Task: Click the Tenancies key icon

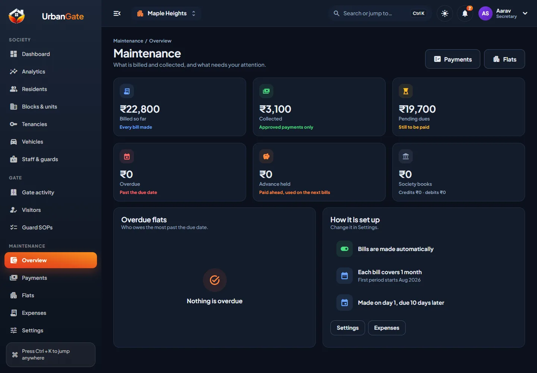Action: [x=14, y=124]
